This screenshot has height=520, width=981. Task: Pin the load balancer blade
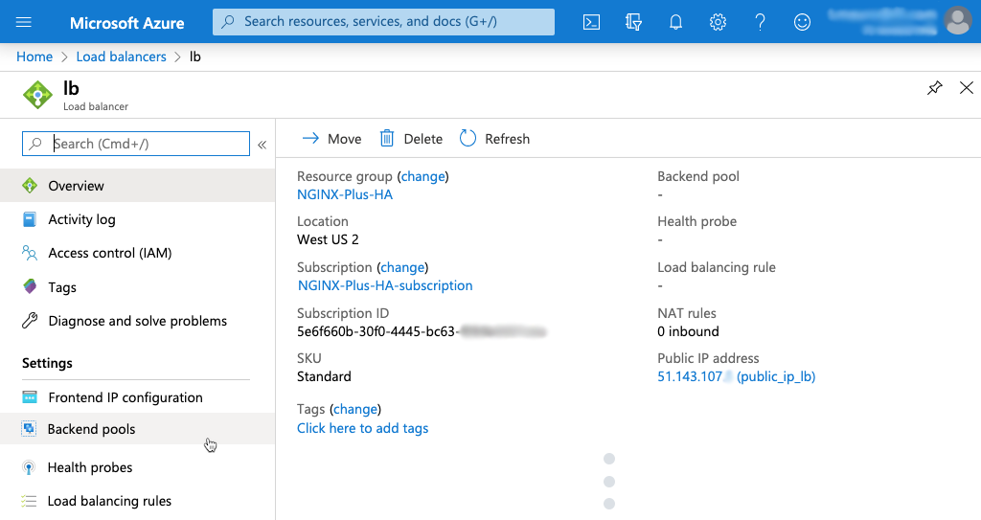pos(934,88)
